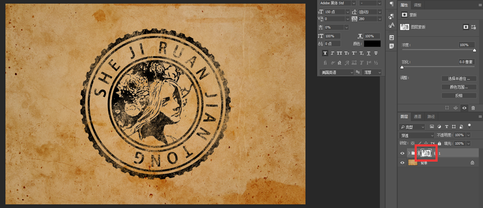Filter layers by type (T) icon

[447, 126]
